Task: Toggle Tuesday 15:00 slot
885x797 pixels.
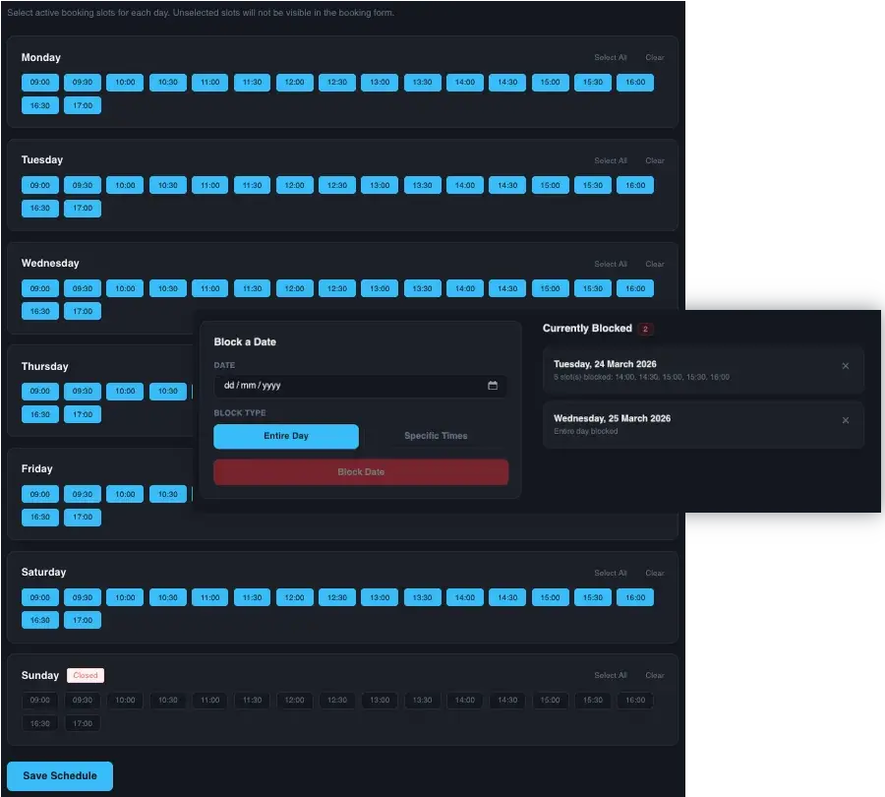Action: [551, 185]
